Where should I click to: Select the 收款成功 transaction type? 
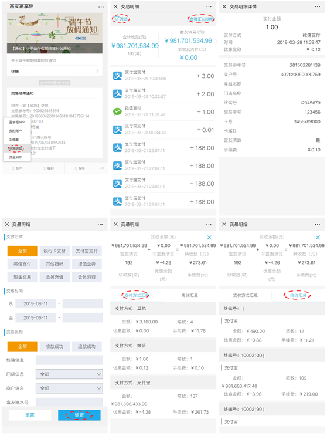[54, 346]
